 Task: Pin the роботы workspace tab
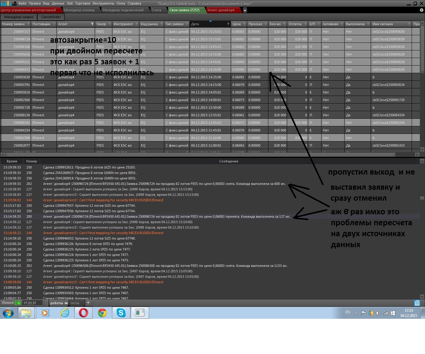pyautogui.click(x=66, y=303)
